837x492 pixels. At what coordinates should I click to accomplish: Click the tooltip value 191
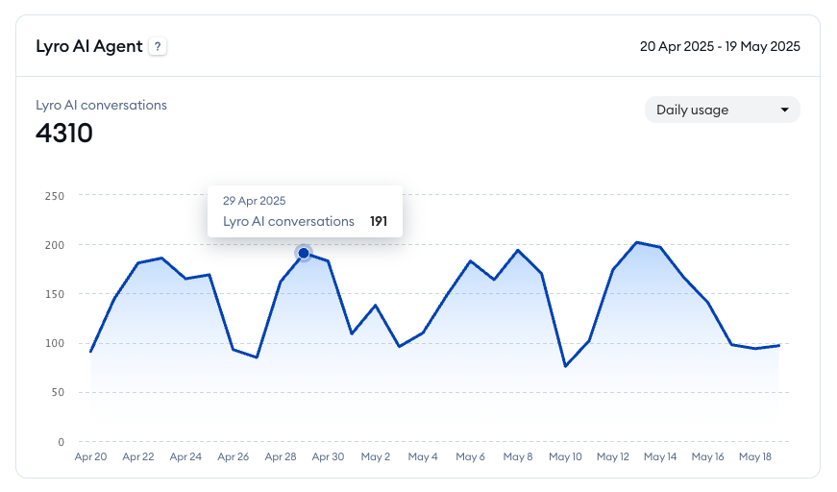(379, 221)
